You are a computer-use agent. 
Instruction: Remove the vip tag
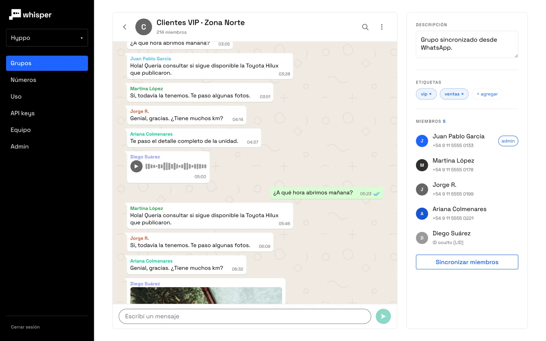tap(430, 94)
